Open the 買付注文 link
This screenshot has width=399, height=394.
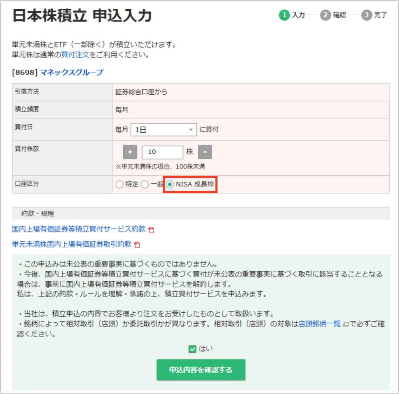point(75,55)
